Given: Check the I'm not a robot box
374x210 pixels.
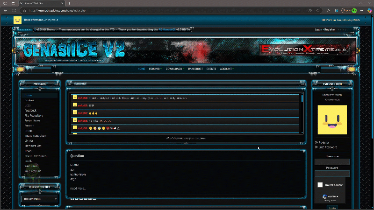Looking at the screenshot, I should (x=320, y=185).
